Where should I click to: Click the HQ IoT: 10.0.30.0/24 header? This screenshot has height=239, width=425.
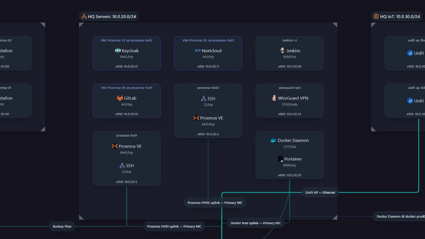(400, 16)
